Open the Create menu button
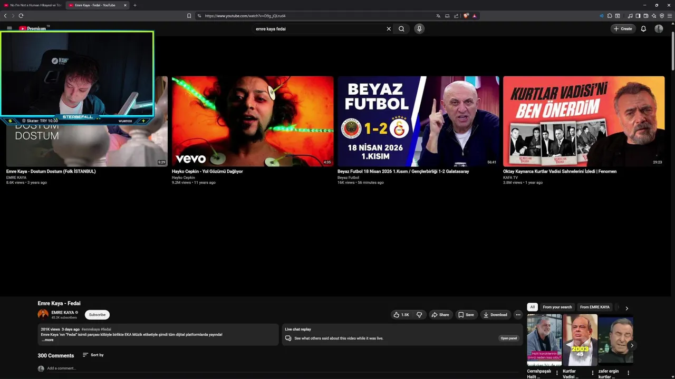675x379 pixels. [x=623, y=29]
